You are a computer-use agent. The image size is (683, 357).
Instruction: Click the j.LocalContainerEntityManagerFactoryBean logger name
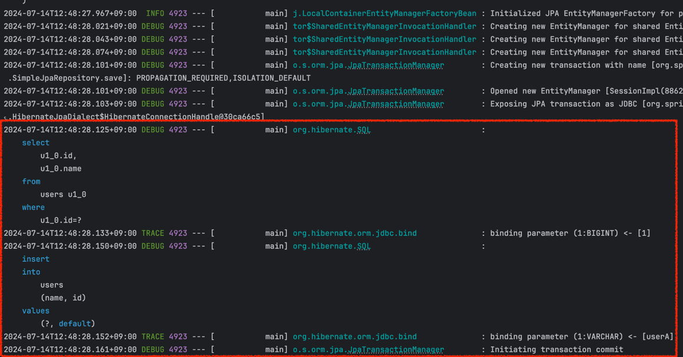[384, 14]
